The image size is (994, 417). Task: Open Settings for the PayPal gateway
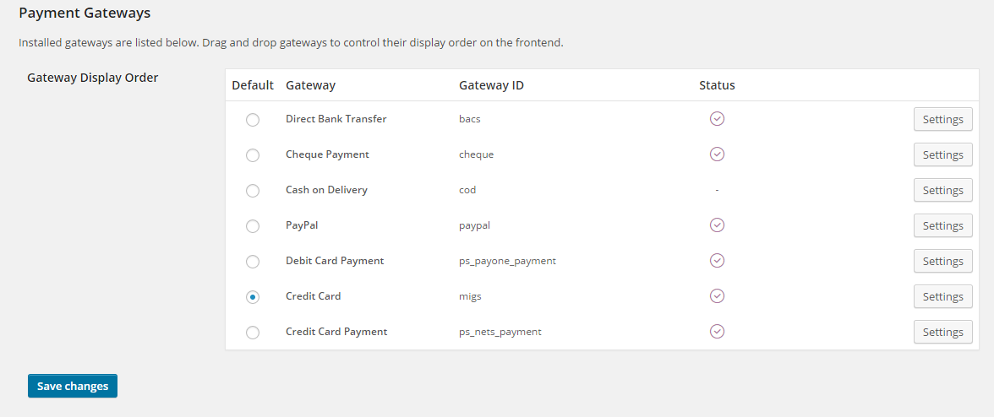pos(942,226)
